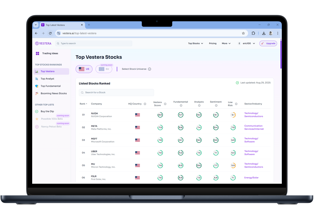This screenshot has height=205, width=314.
Task: Click Last updated: Aug 29, 2025 text
Action: 255,83
